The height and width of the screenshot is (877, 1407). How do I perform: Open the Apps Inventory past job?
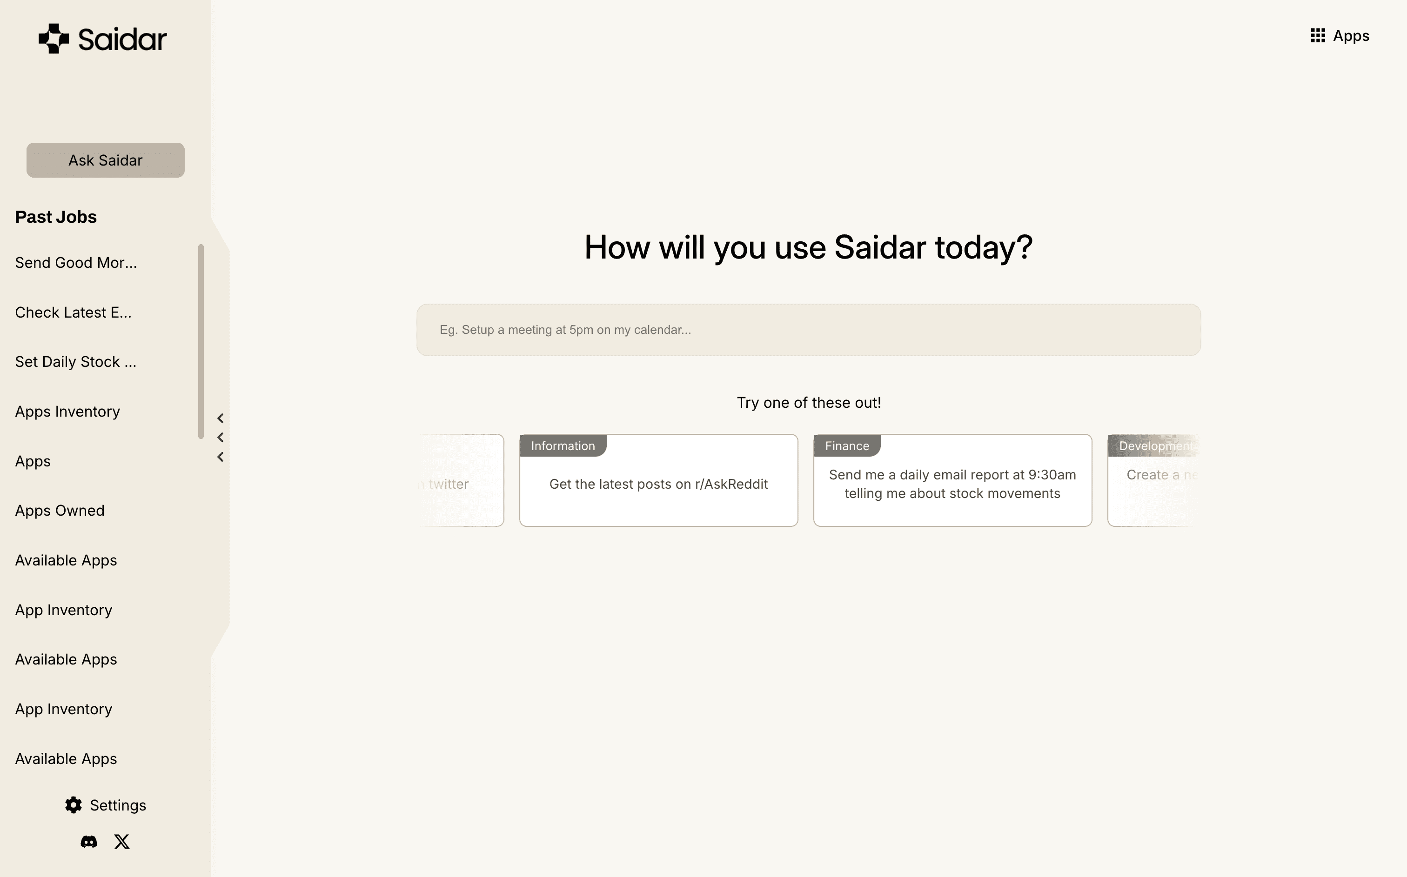[67, 411]
